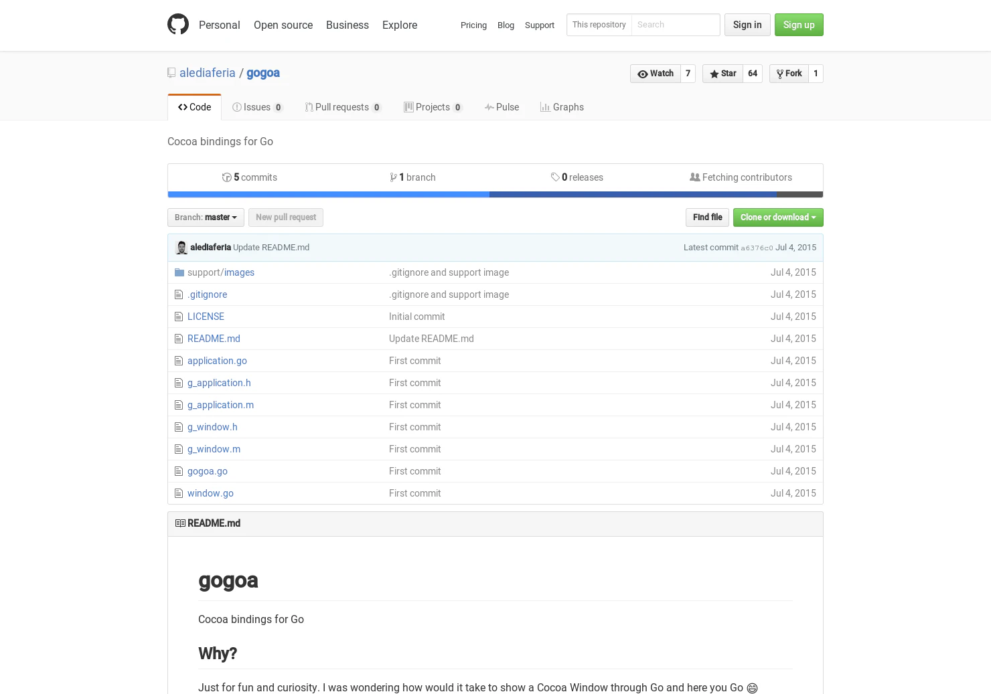View the Graphs tab

coord(562,107)
